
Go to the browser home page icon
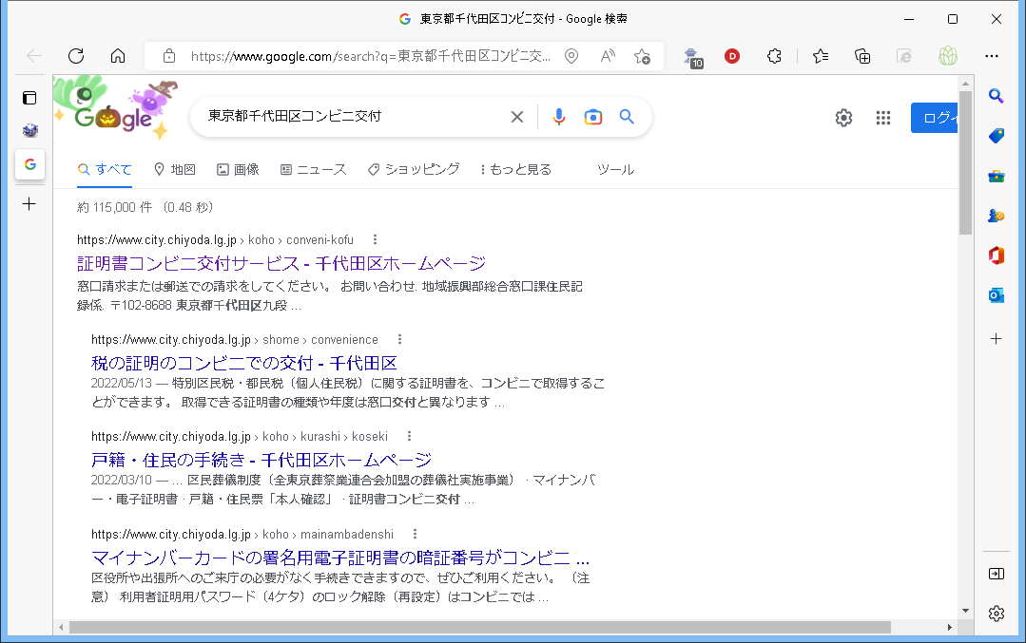click(x=118, y=56)
